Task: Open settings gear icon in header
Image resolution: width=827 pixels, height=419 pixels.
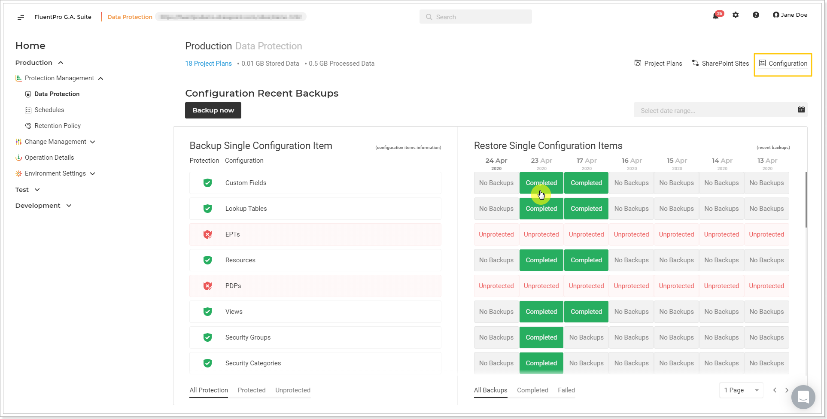Action: (x=736, y=15)
